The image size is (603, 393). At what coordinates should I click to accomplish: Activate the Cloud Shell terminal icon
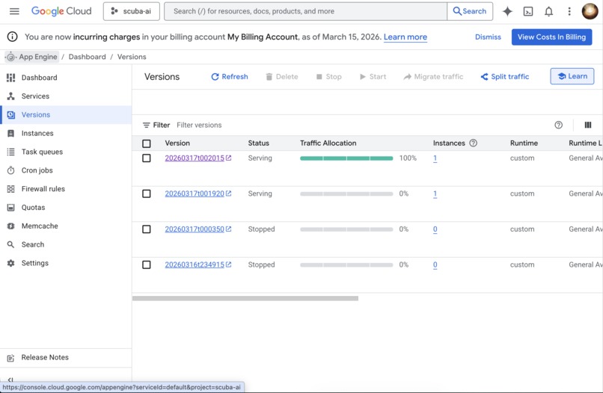coord(528,11)
